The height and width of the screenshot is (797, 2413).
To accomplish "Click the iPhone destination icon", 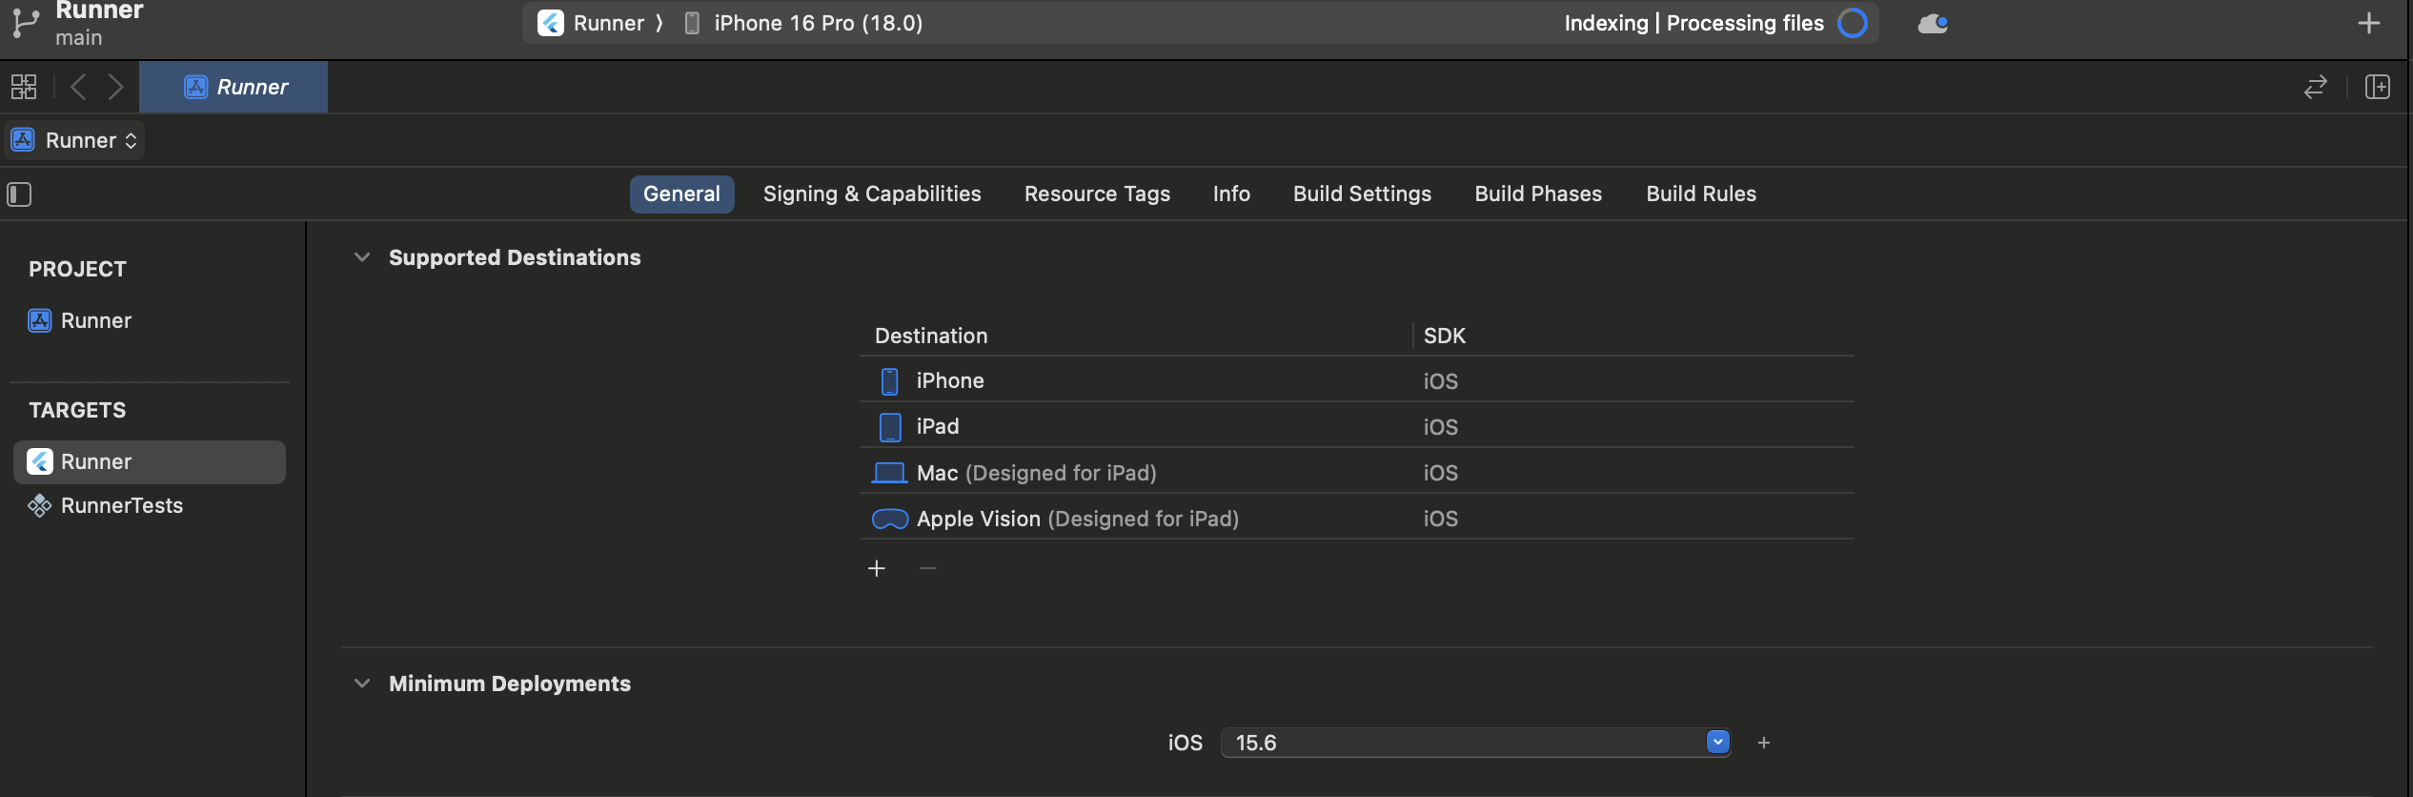I will pos(889,381).
